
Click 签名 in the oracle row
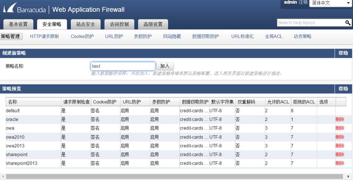coord(95,119)
